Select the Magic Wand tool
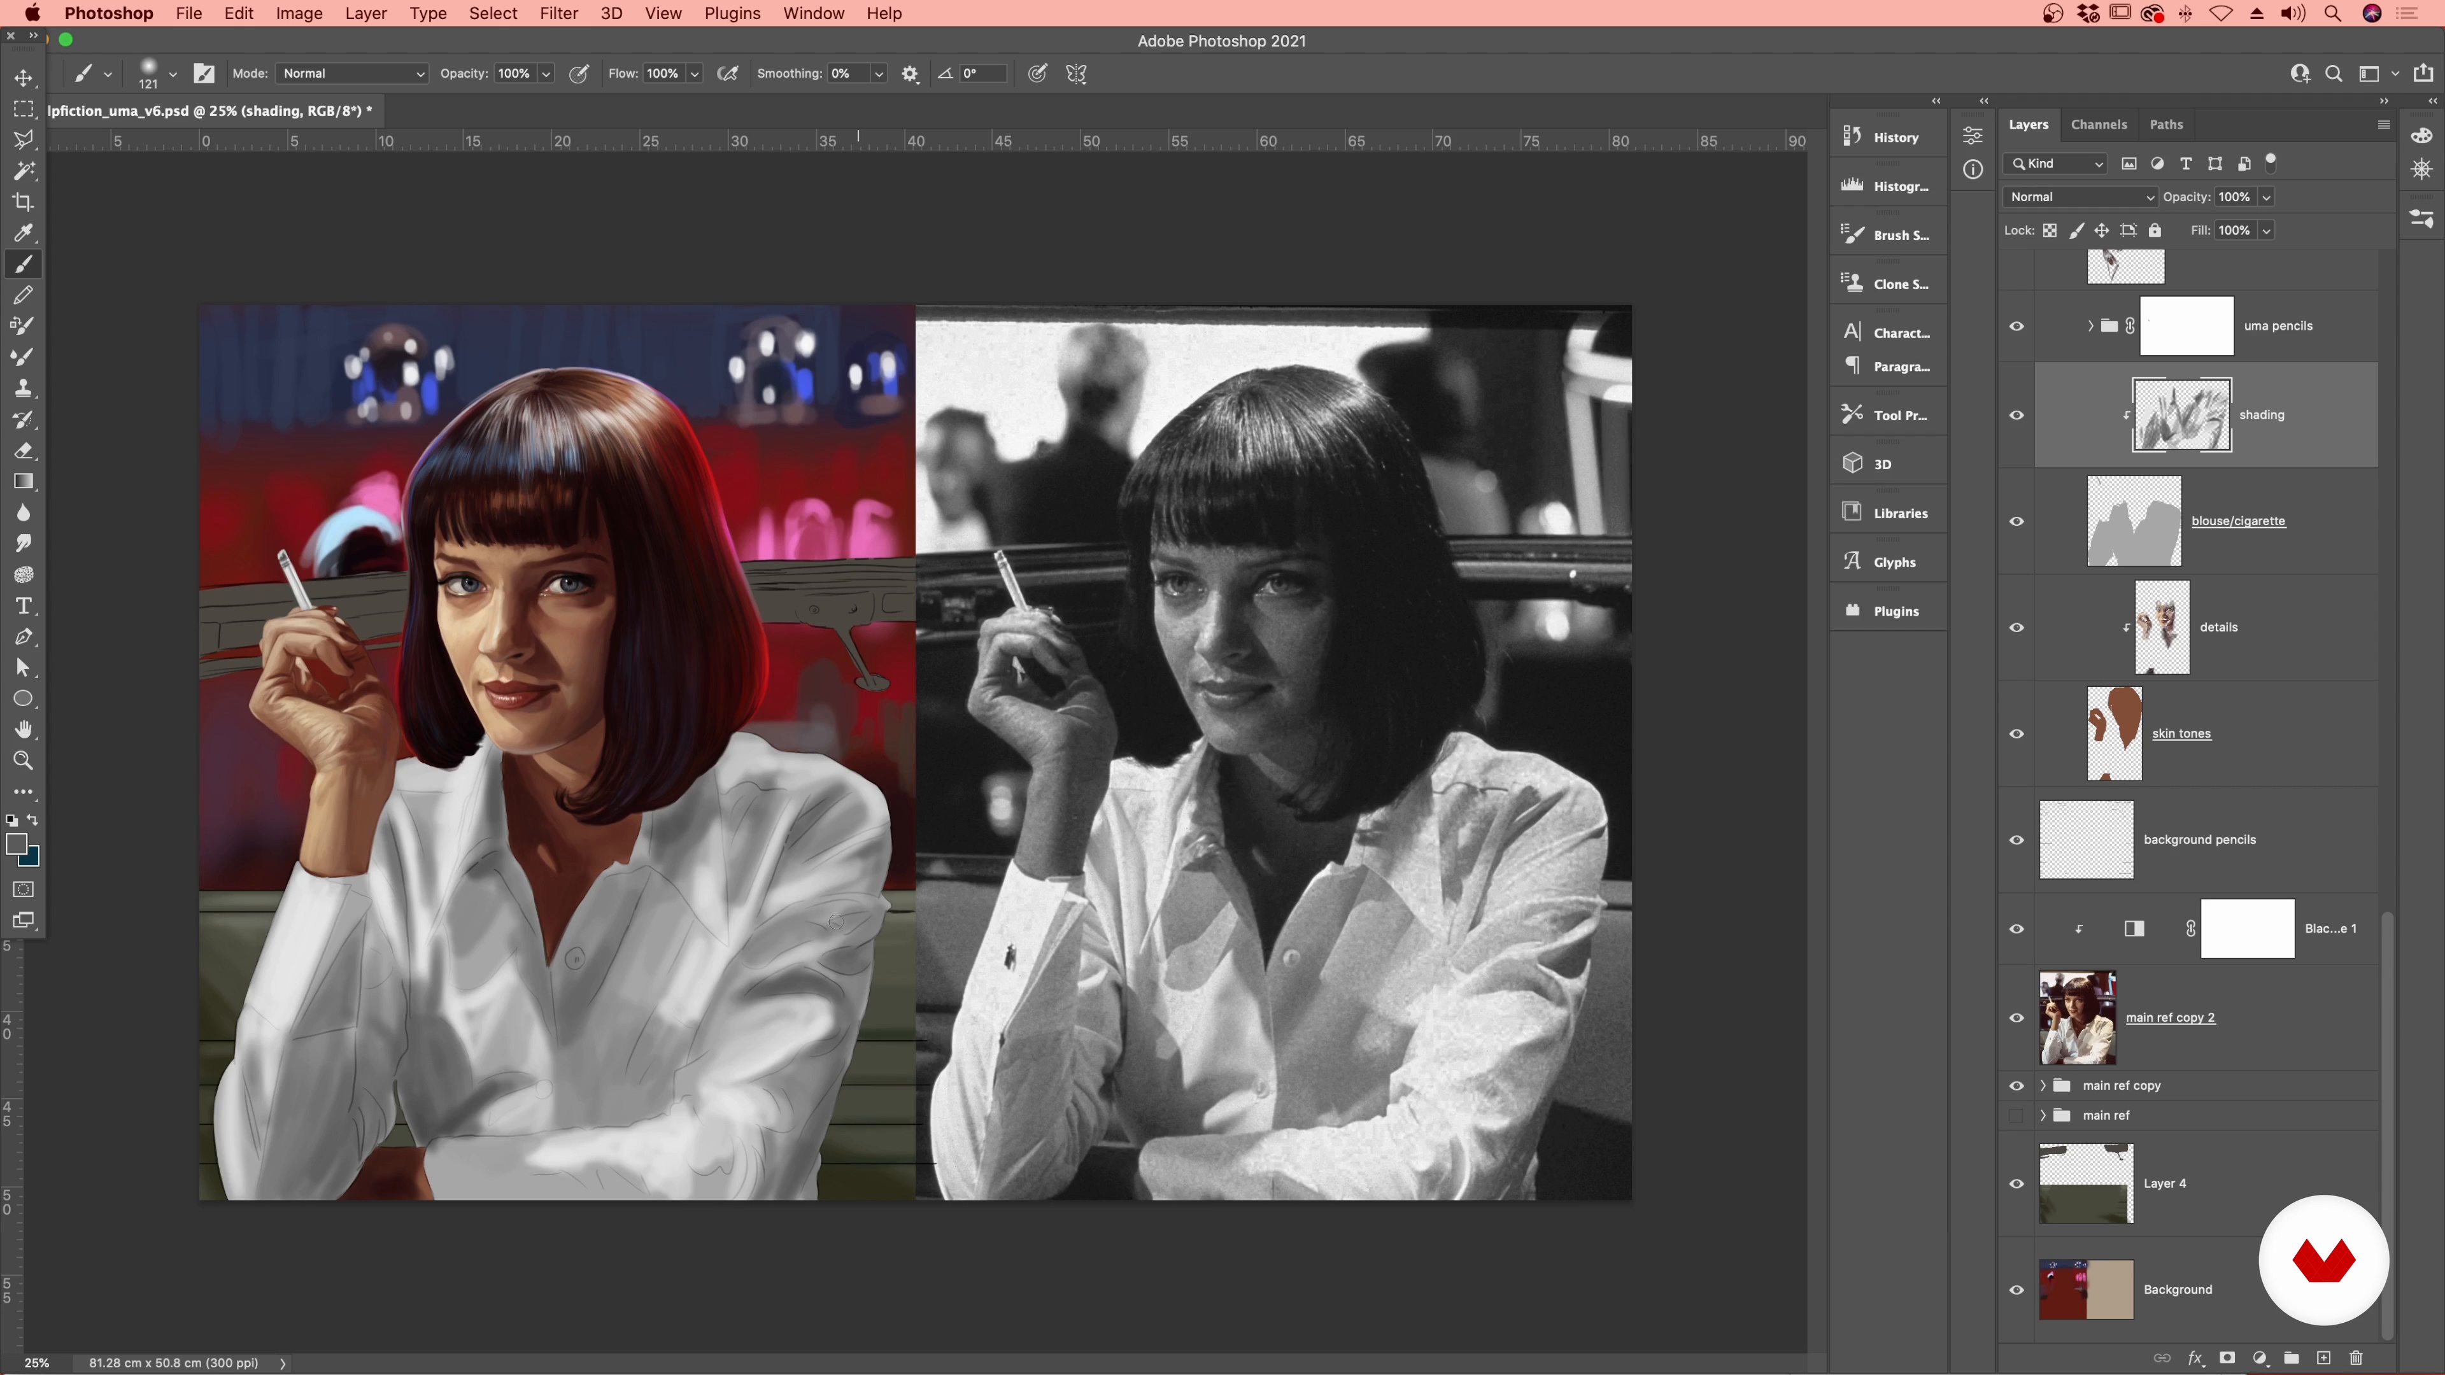This screenshot has height=1375, width=2445. pos(23,171)
